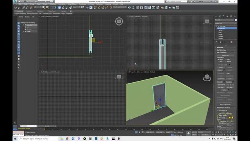250x141 pixels.
Task: Open the Select menu in Scene Explorer
Action: click(21, 17)
